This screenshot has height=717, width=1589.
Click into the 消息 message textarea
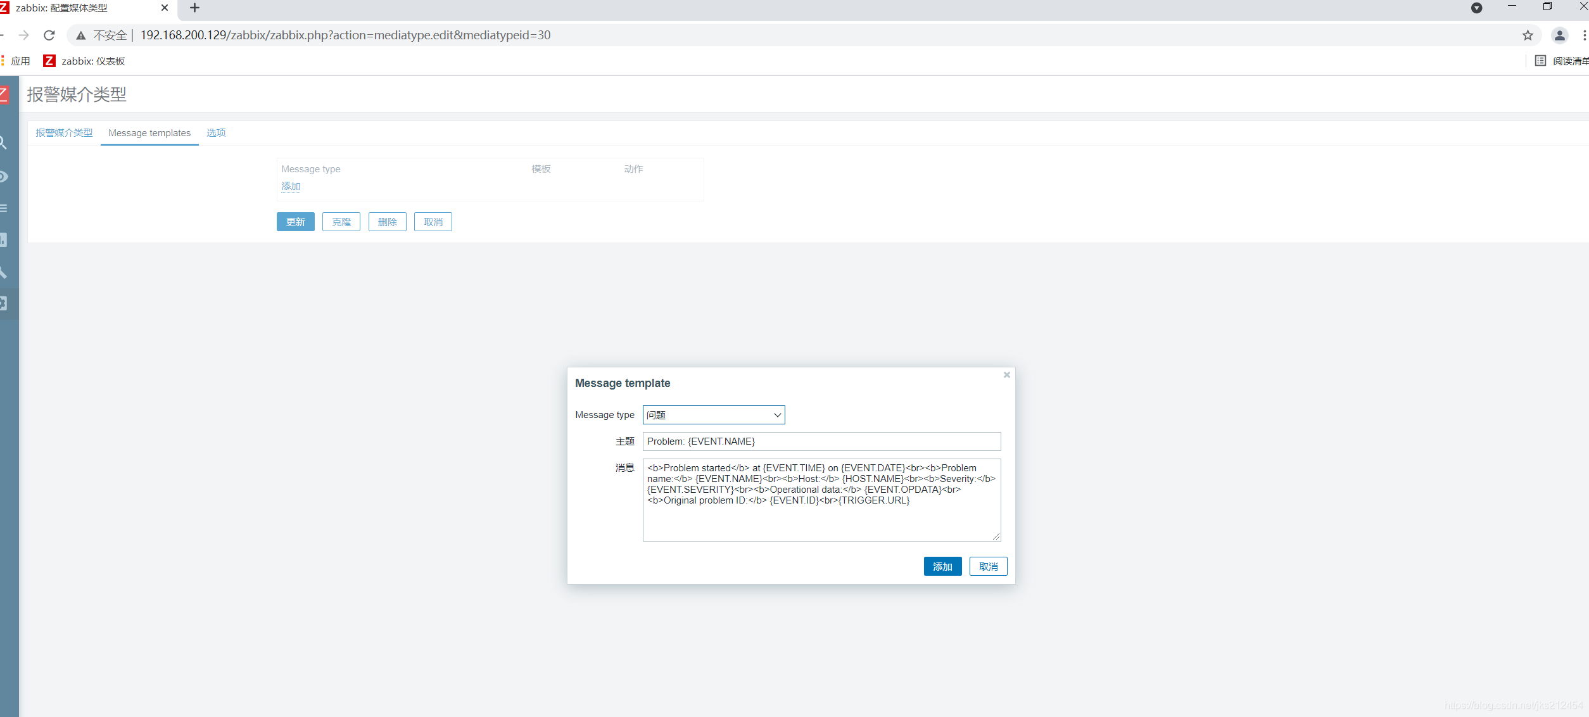(x=821, y=500)
